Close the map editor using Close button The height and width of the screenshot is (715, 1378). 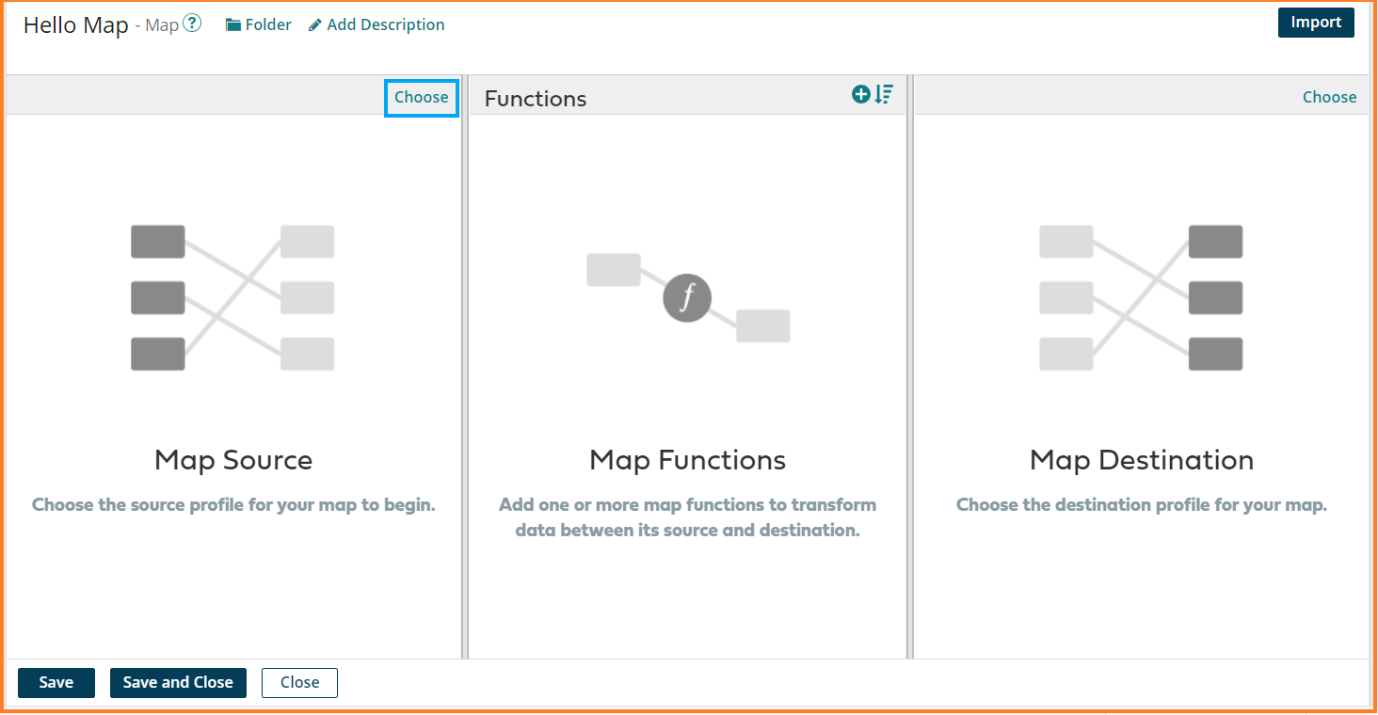pyautogui.click(x=299, y=683)
